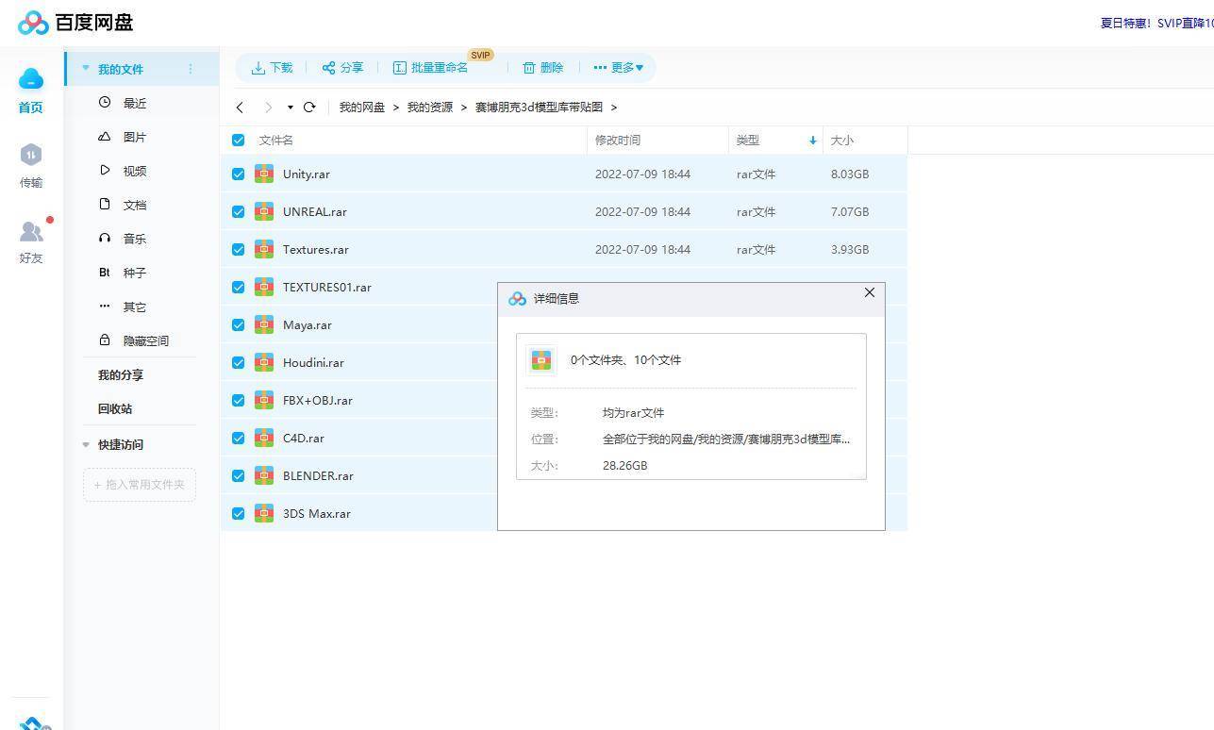
Task: Open 隐藏空间 hidden space
Action: point(146,340)
